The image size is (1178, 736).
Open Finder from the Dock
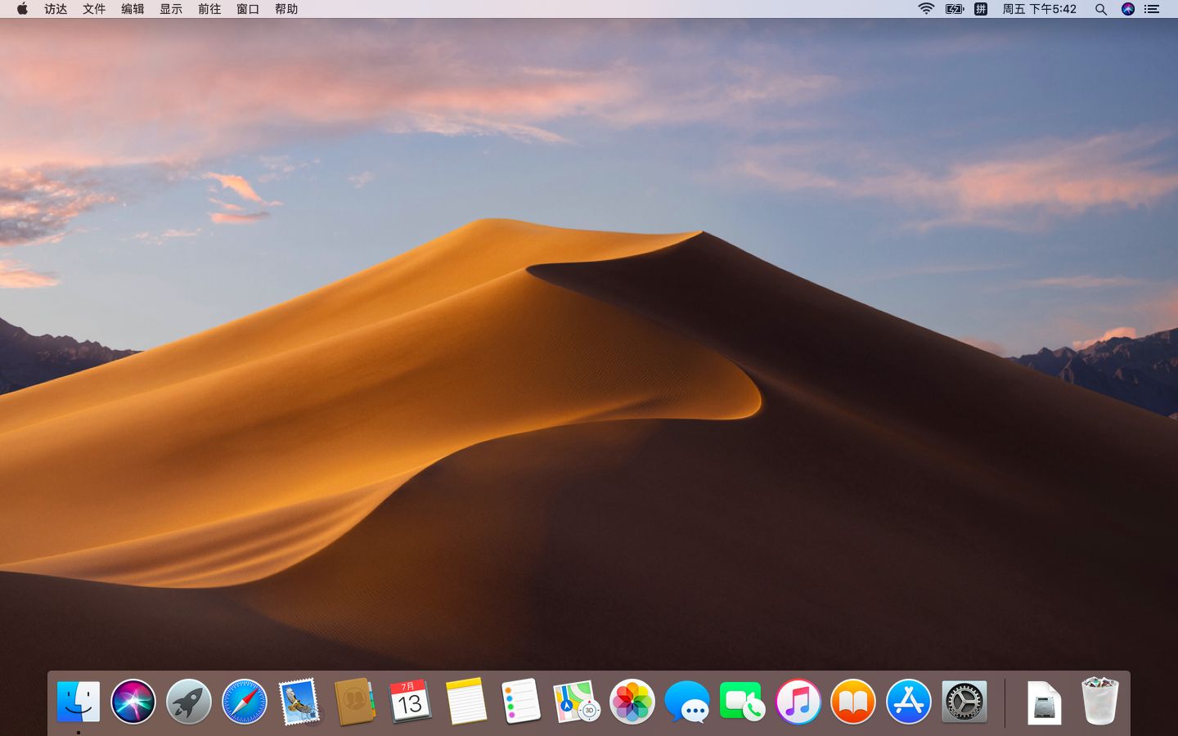(x=79, y=702)
